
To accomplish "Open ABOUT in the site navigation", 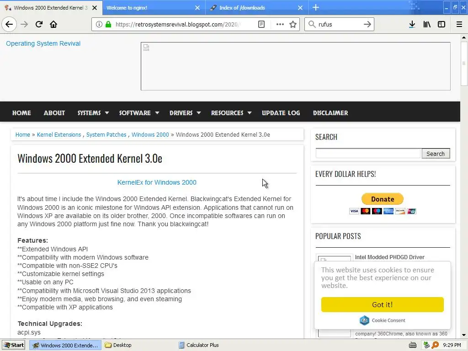I will point(54,113).
